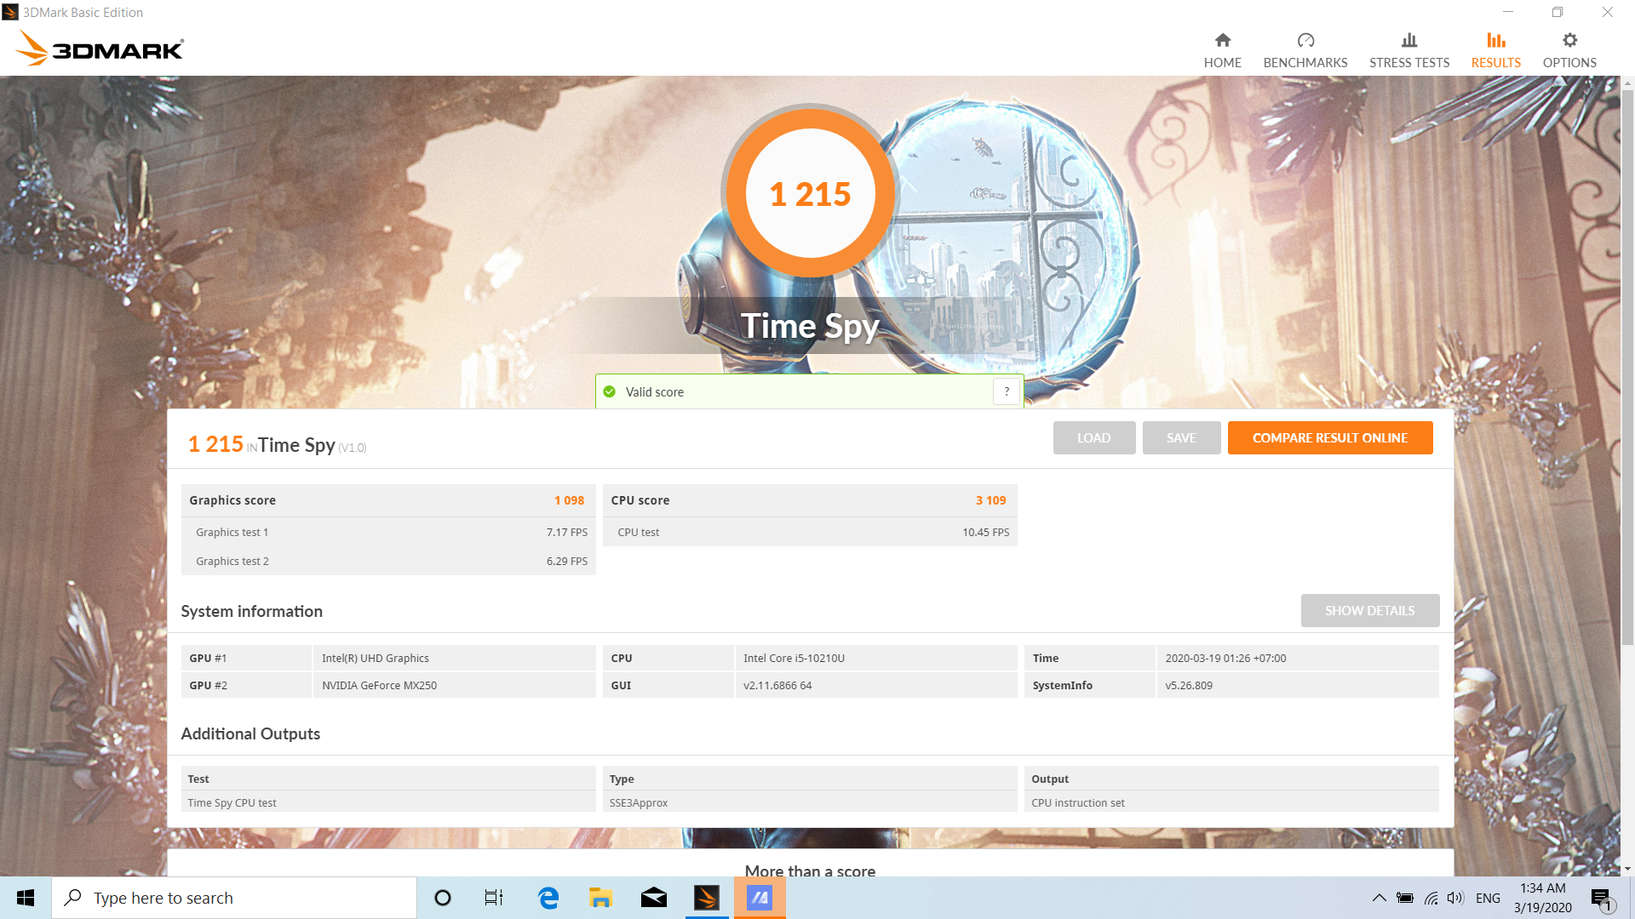Screen dimensions: 1635x919
Task: Click the vertical scrollbar thumb
Action: [1627, 366]
